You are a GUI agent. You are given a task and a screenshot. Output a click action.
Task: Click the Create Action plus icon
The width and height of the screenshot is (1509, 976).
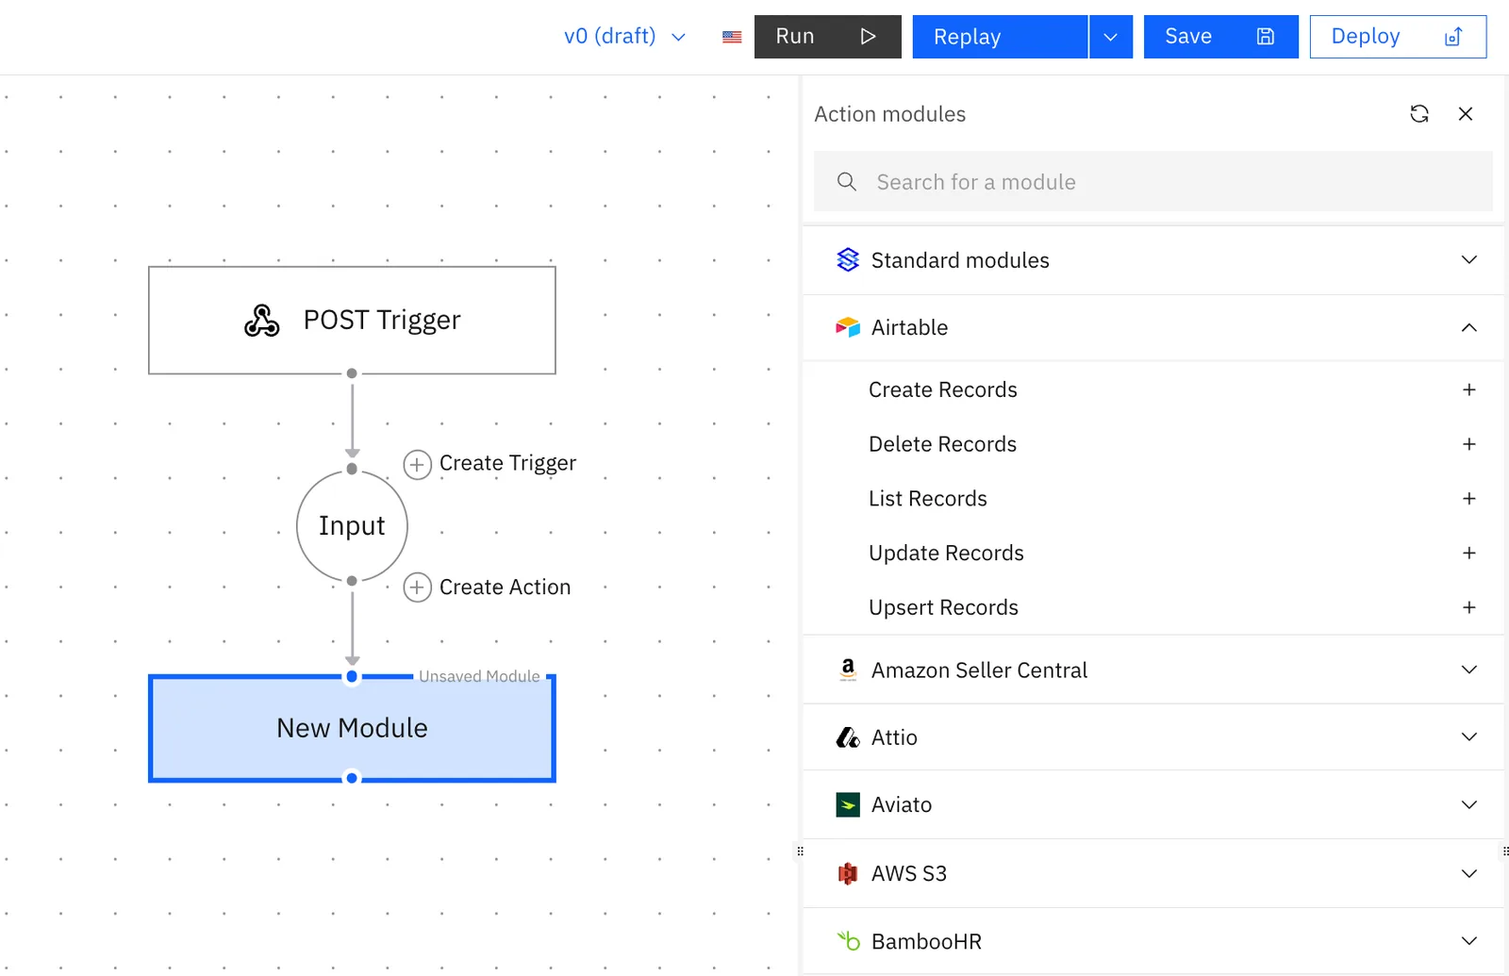(x=417, y=587)
